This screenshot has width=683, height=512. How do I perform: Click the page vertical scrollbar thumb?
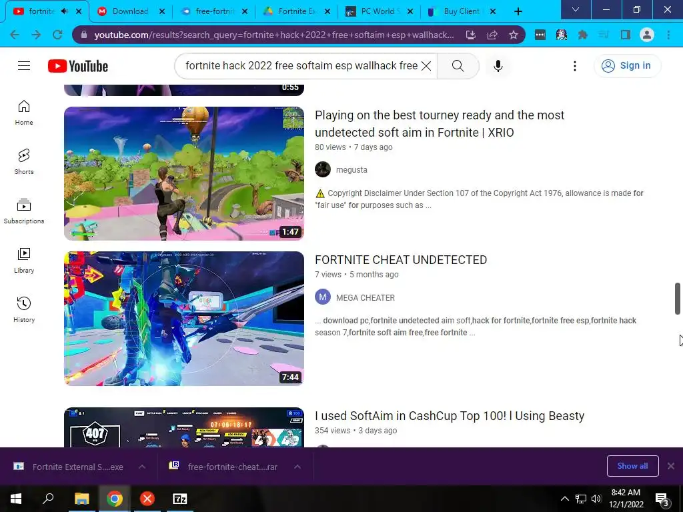coord(678,299)
